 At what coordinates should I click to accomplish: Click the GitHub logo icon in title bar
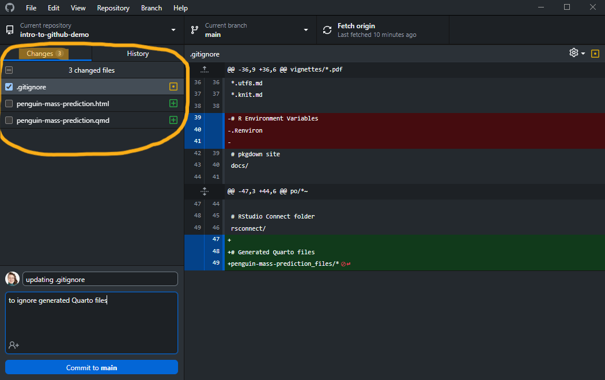pos(10,8)
